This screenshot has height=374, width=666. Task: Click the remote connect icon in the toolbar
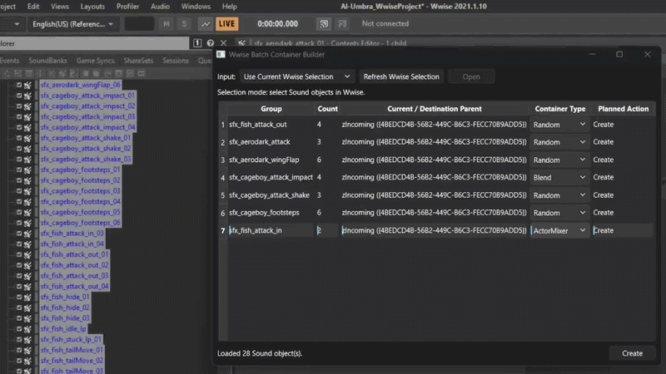[324, 24]
